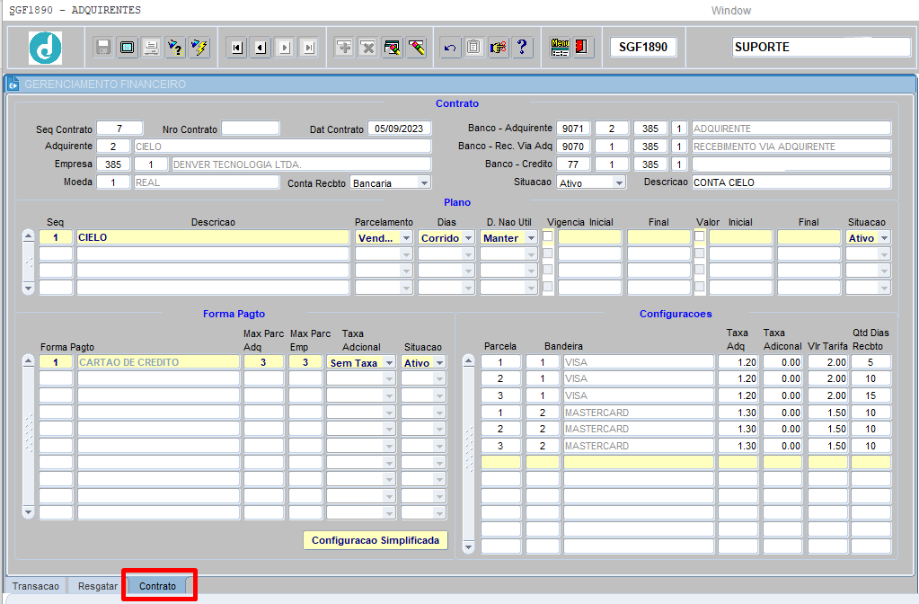This screenshot has height=604, width=919.
Task: Click the pointing hand list-of-values icon
Action: tap(499, 47)
